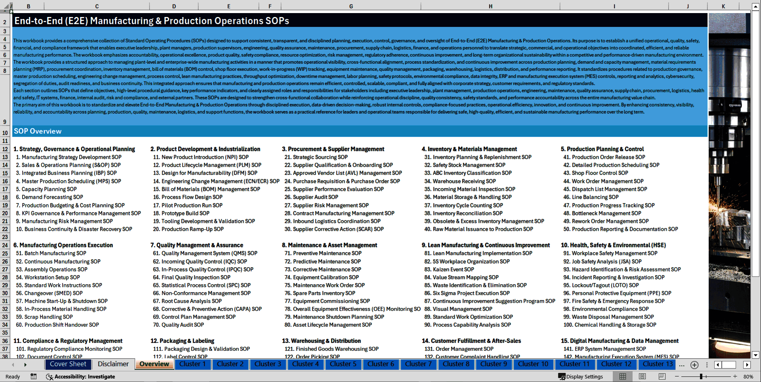Switch to the Cover Sheet tab
The image size is (761, 382).
(68, 364)
